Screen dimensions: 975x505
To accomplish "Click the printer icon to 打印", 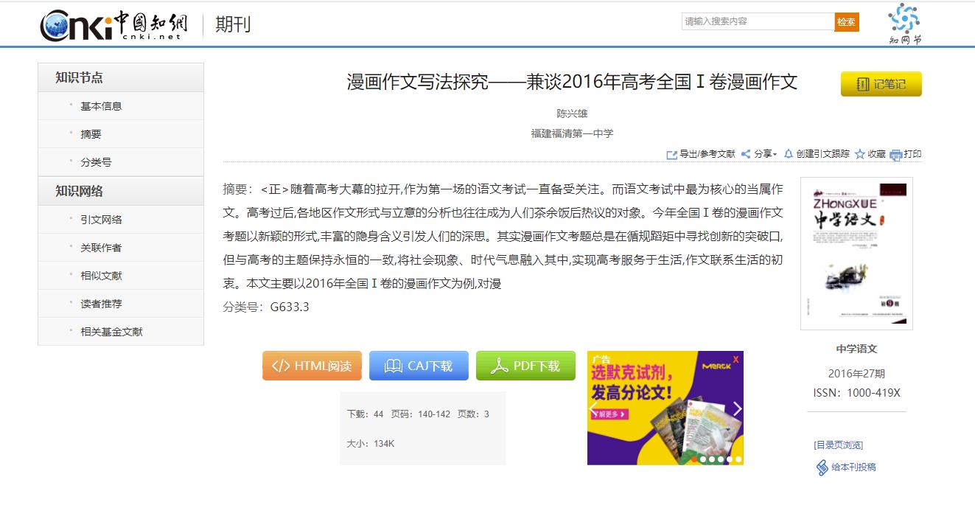I will [896, 154].
